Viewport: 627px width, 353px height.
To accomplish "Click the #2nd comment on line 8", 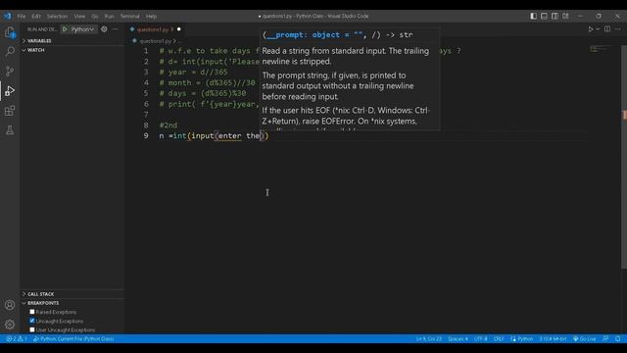I will 168,125.
